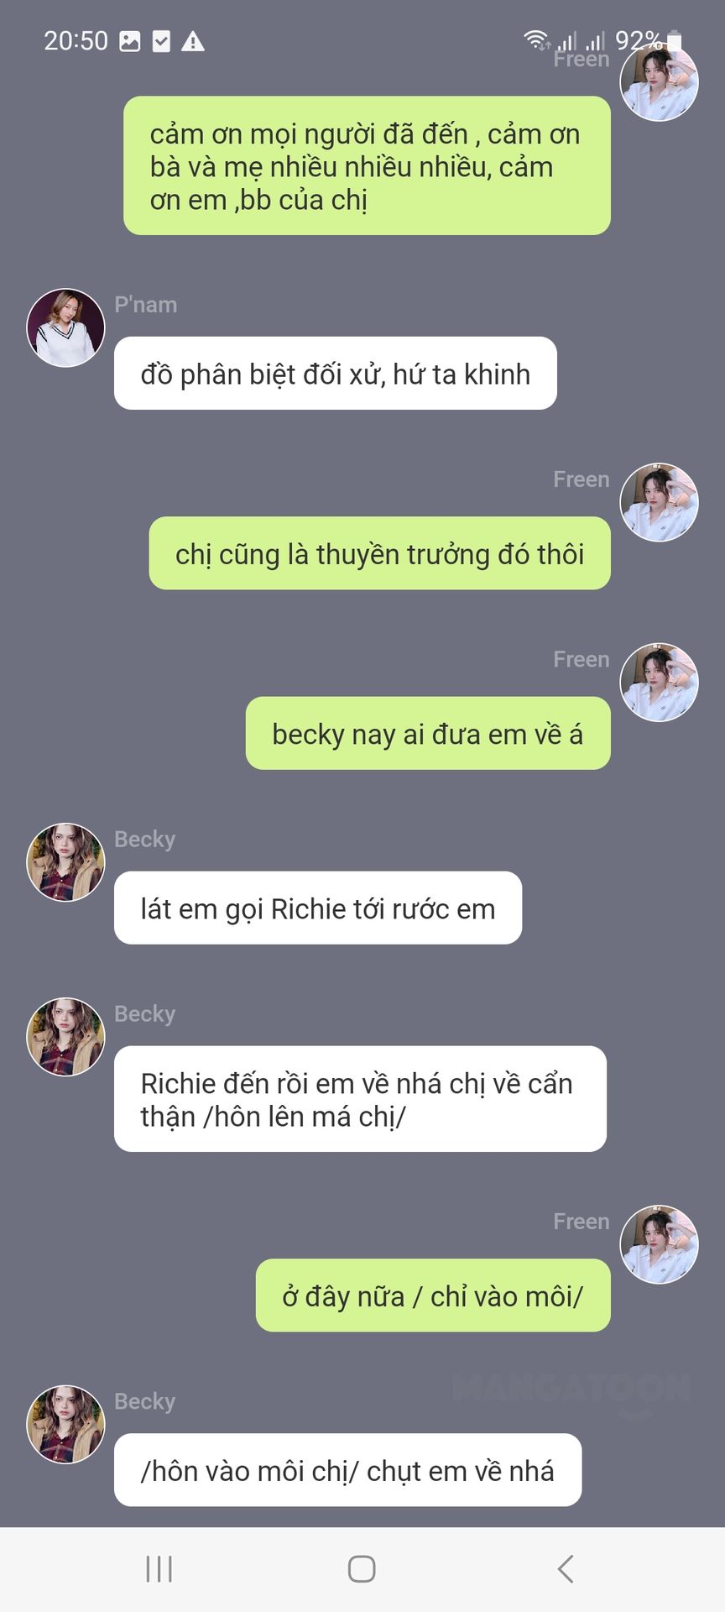Tap the Wi-Fi signal status icon

pyautogui.click(x=536, y=39)
